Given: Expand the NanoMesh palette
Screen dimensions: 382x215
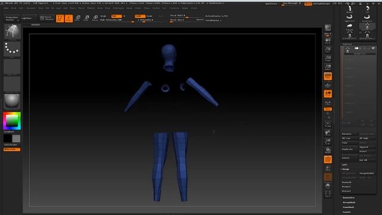Looking at the screenshot, I should tap(349, 207).
